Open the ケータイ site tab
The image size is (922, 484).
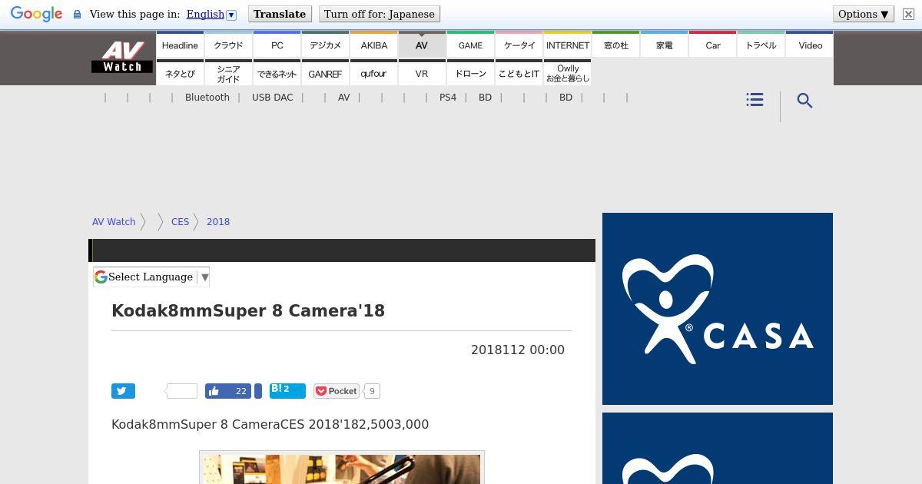click(x=519, y=45)
